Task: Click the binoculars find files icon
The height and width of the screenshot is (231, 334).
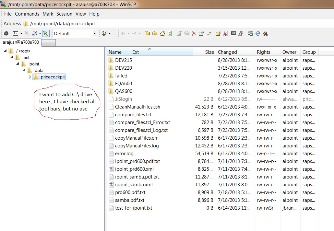Action: coord(265,33)
